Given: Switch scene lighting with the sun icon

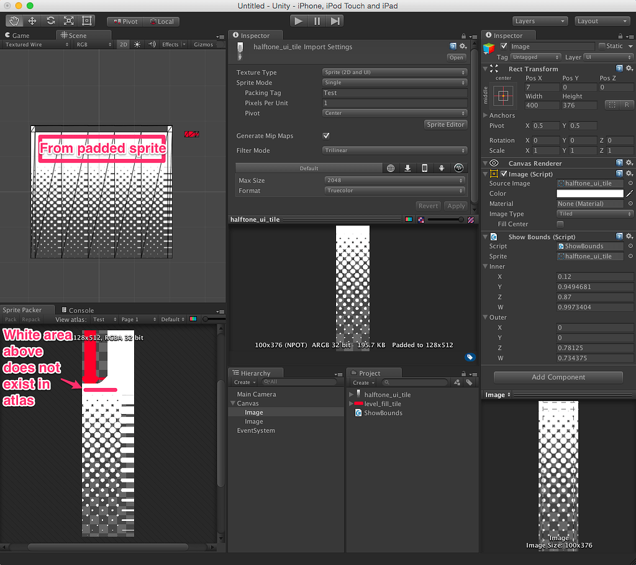Looking at the screenshot, I should point(137,44).
